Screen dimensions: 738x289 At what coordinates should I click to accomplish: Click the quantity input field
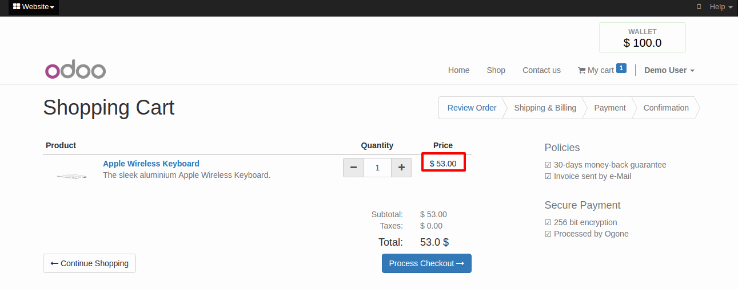click(377, 168)
